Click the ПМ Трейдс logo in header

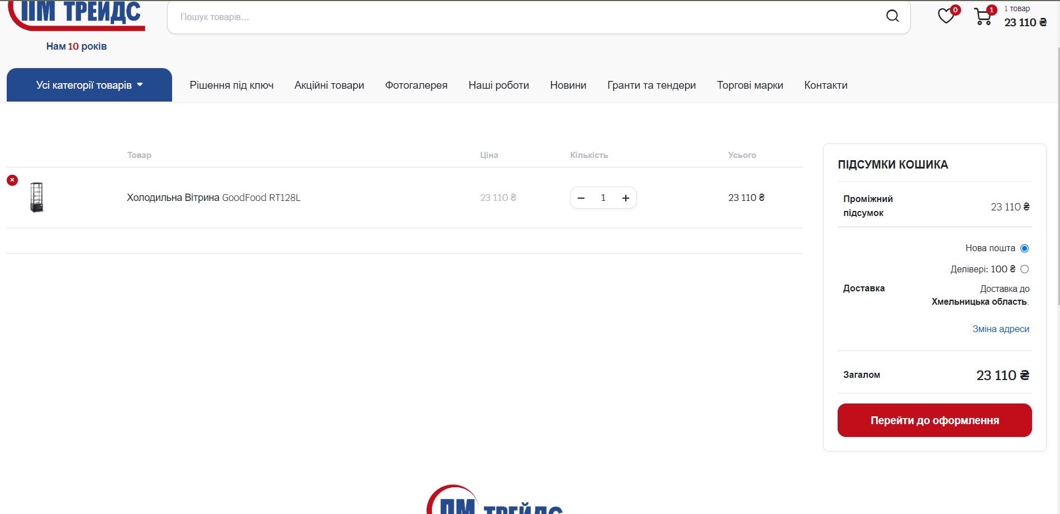point(77,16)
